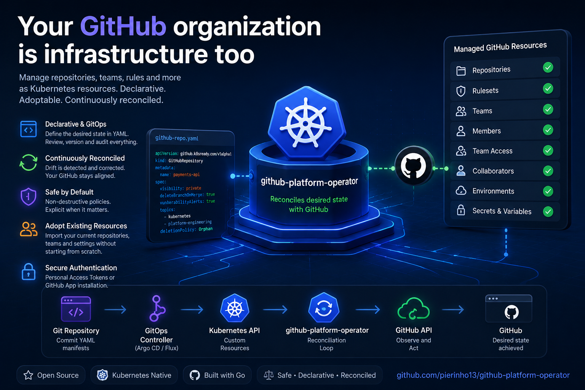Toggle the green check next to Team Access
This screenshot has height=390, width=585.
click(548, 150)
